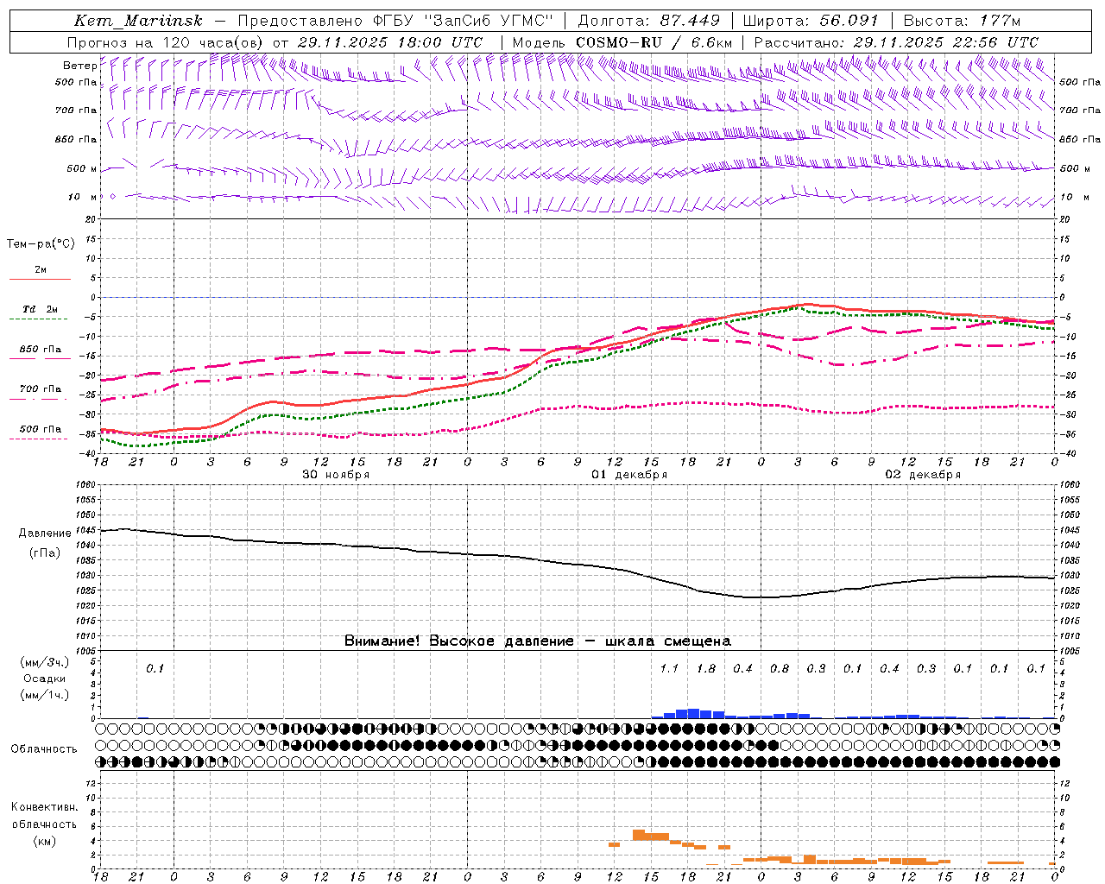
Task: Click the elevation text Высота: 177м
Action: tap(961, 21)
